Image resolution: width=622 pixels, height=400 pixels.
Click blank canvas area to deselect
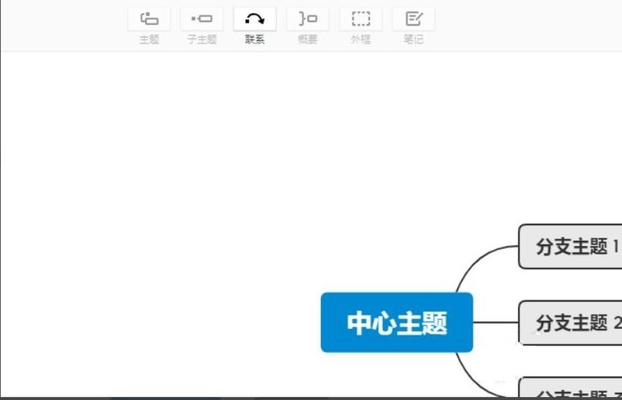point(194,195)
